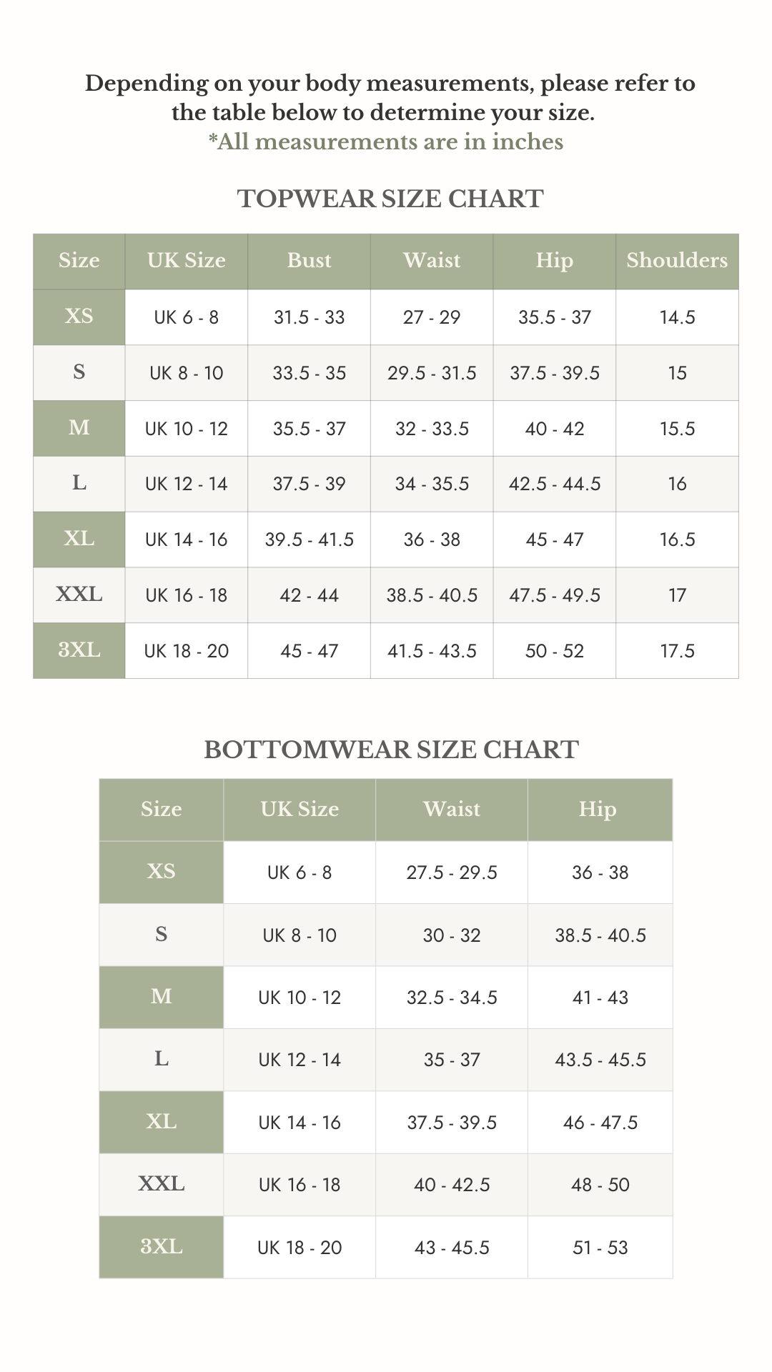Click the topwear UK Size column header
This screenshot has width=772, height=1372.
[187, 261]
